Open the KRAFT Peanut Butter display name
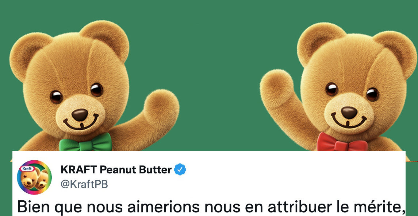The image size is (418, 216). tap(116, 169)
